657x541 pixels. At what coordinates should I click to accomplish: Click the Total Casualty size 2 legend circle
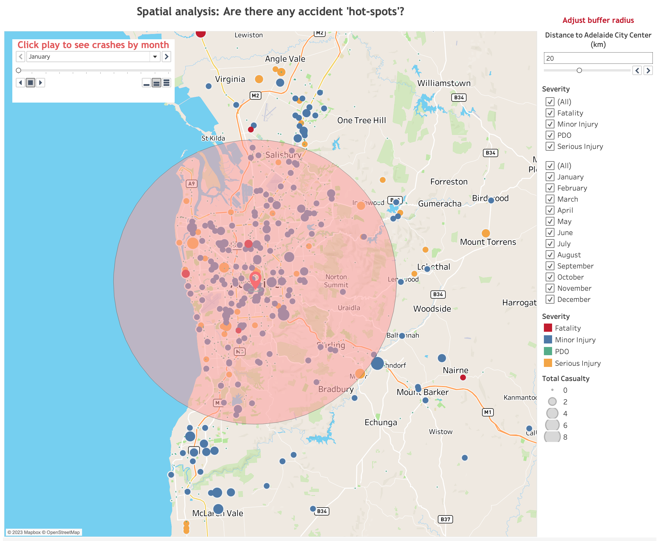(552, 402)
